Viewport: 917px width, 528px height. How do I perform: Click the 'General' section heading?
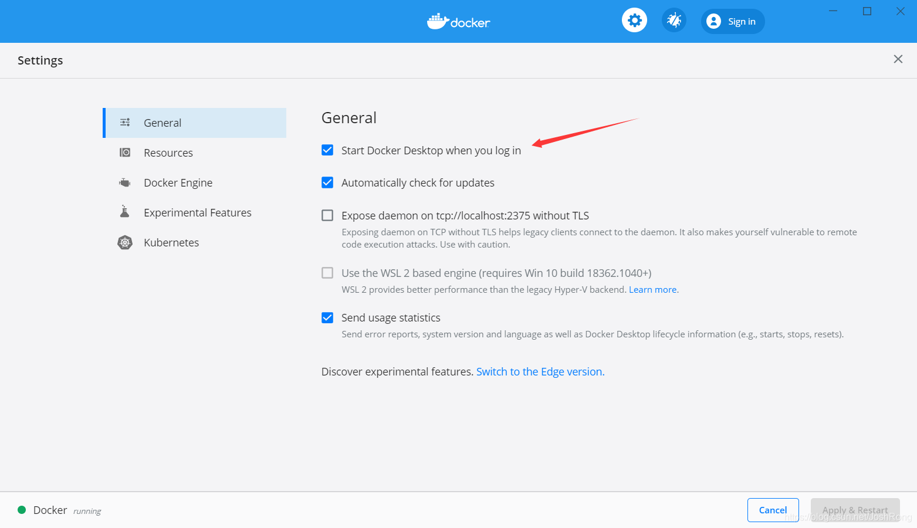(349, 118)
